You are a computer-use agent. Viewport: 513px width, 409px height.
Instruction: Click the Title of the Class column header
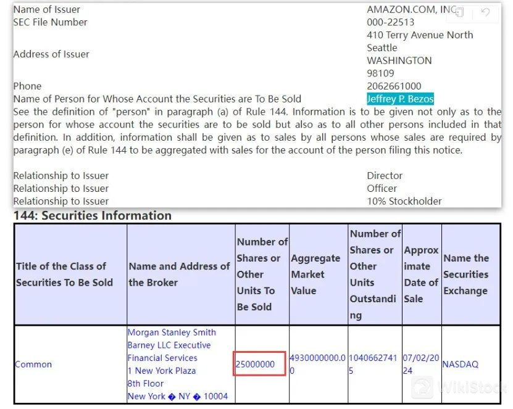coord(64,275)
